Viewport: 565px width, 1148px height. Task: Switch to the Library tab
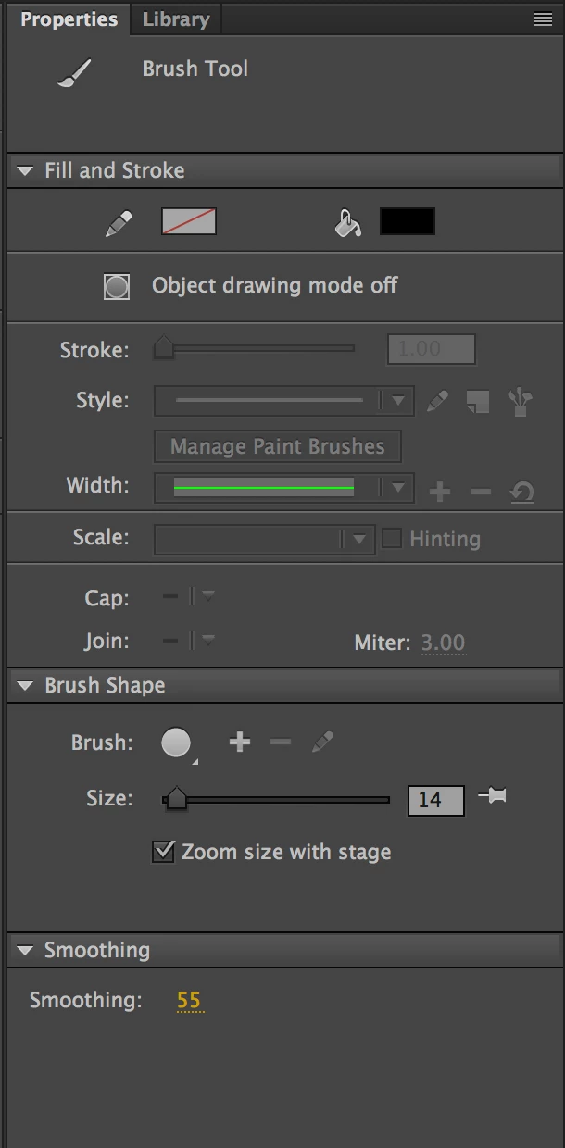click(x=176, y=19)
